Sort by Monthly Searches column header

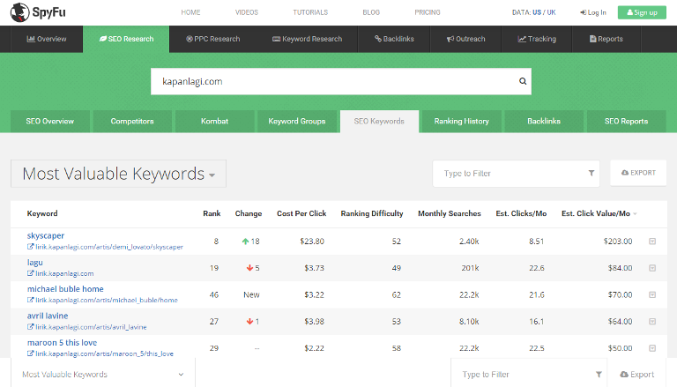[449, 213]
